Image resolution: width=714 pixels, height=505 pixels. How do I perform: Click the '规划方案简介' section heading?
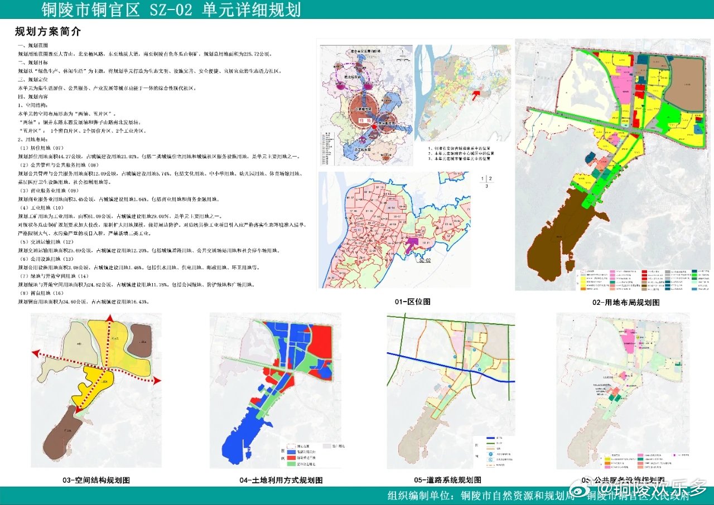[48, 32]
